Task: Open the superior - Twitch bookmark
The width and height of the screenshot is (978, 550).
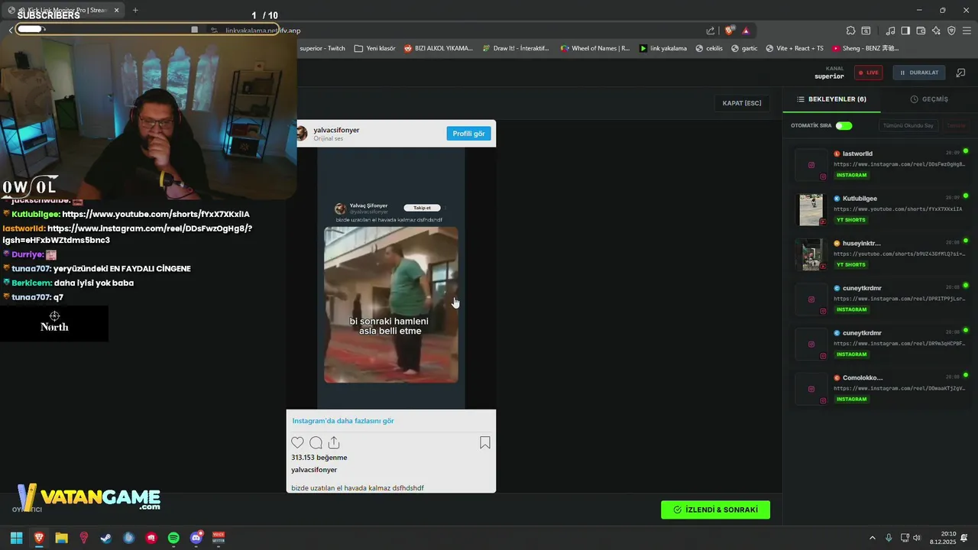Action: [x=322, y=48]
